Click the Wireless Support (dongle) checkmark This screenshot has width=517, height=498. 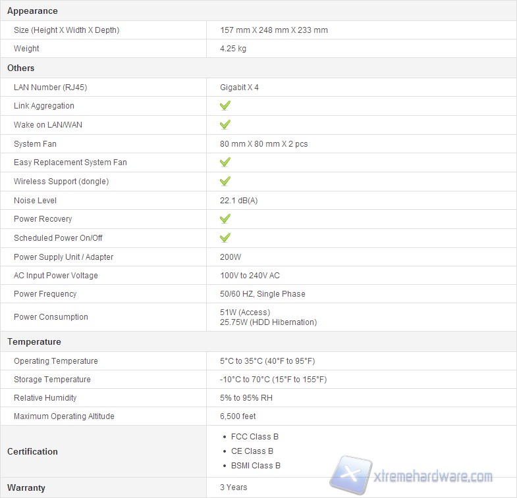(x=225, y=181)
